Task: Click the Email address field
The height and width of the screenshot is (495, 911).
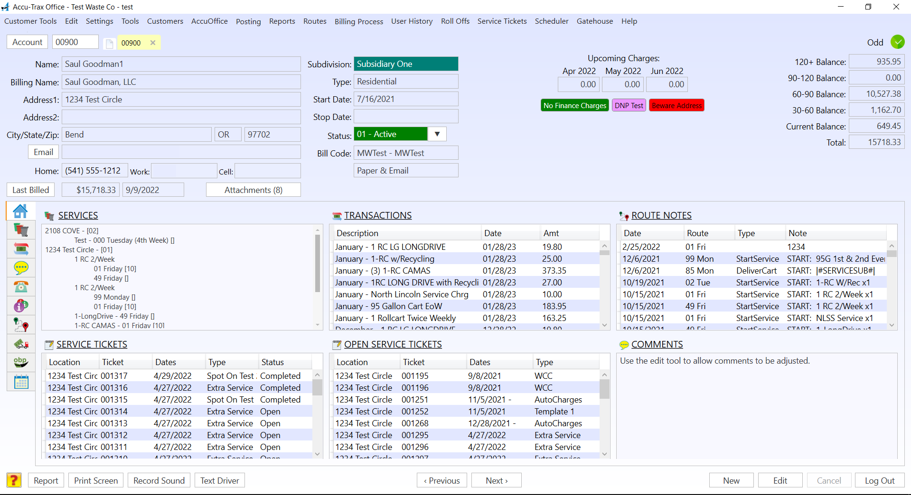Action: click(181, 152)
